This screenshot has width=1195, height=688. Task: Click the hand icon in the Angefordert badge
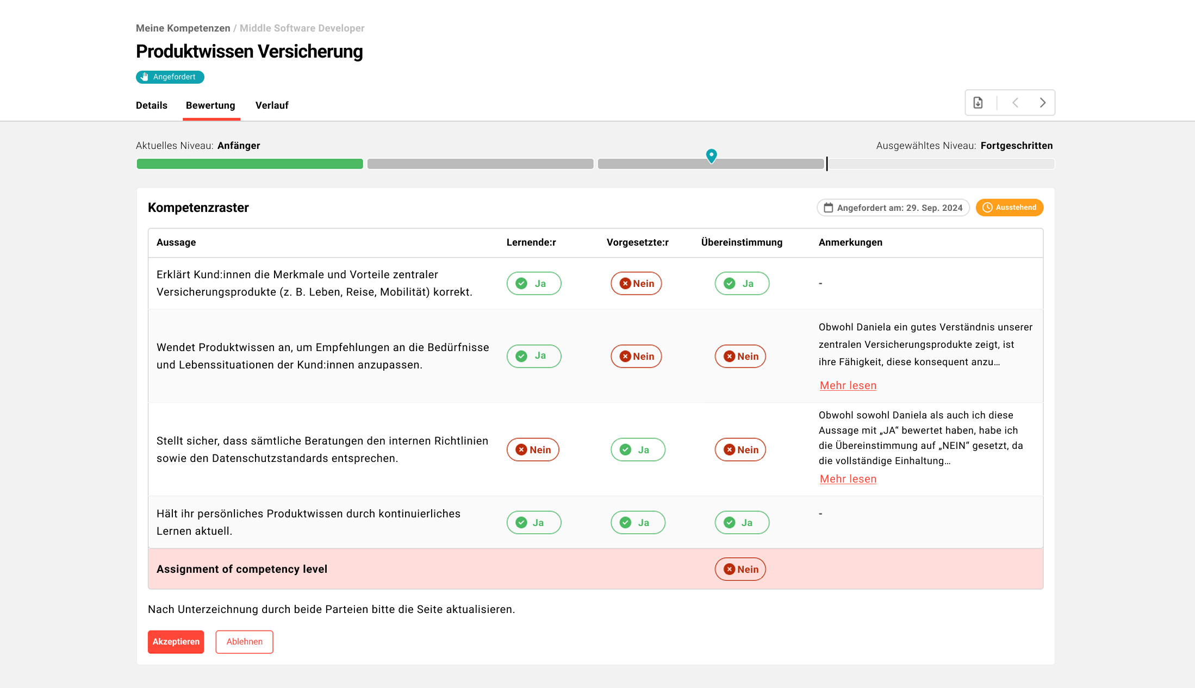coord(144,77)
